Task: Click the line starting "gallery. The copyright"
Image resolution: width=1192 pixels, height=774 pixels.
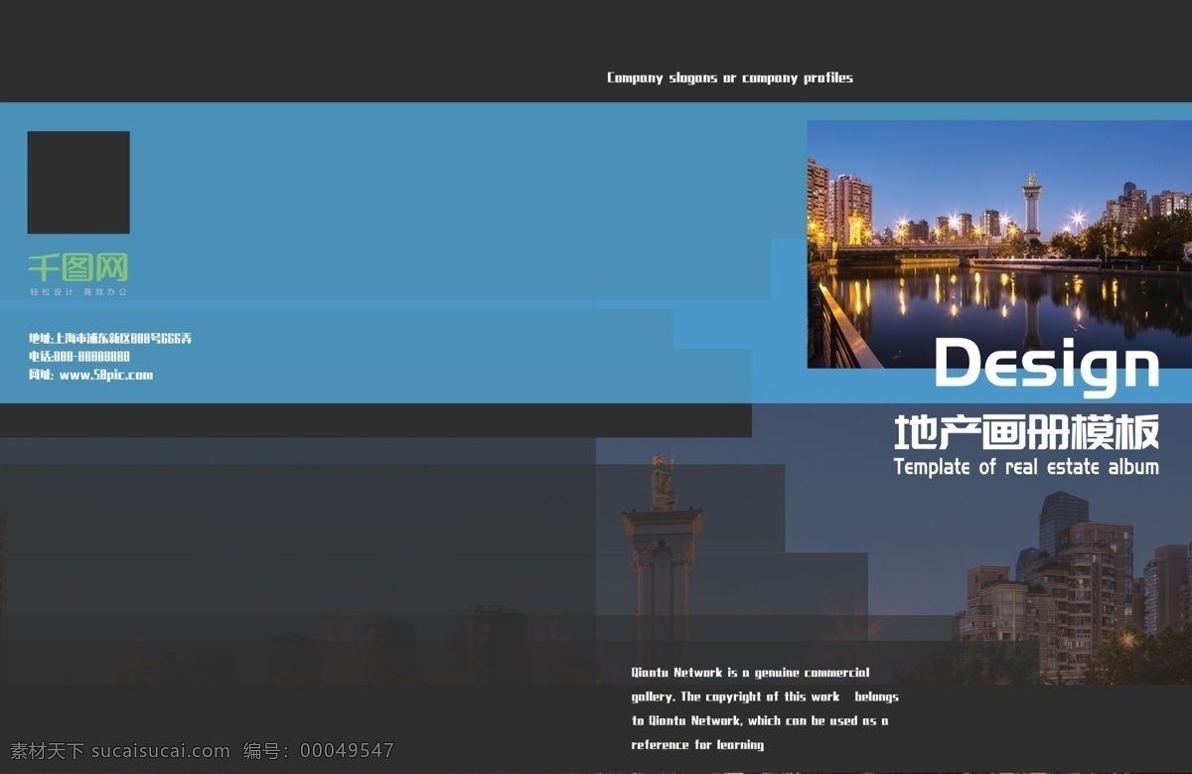Action: tap(765, 697)
